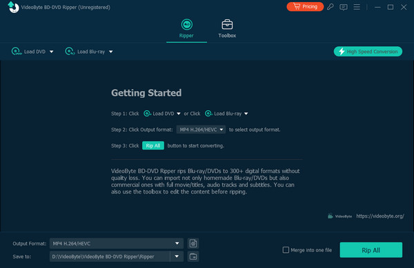
Task: Click the VideoByte app logo in title bar
Action: click(13, 7)
